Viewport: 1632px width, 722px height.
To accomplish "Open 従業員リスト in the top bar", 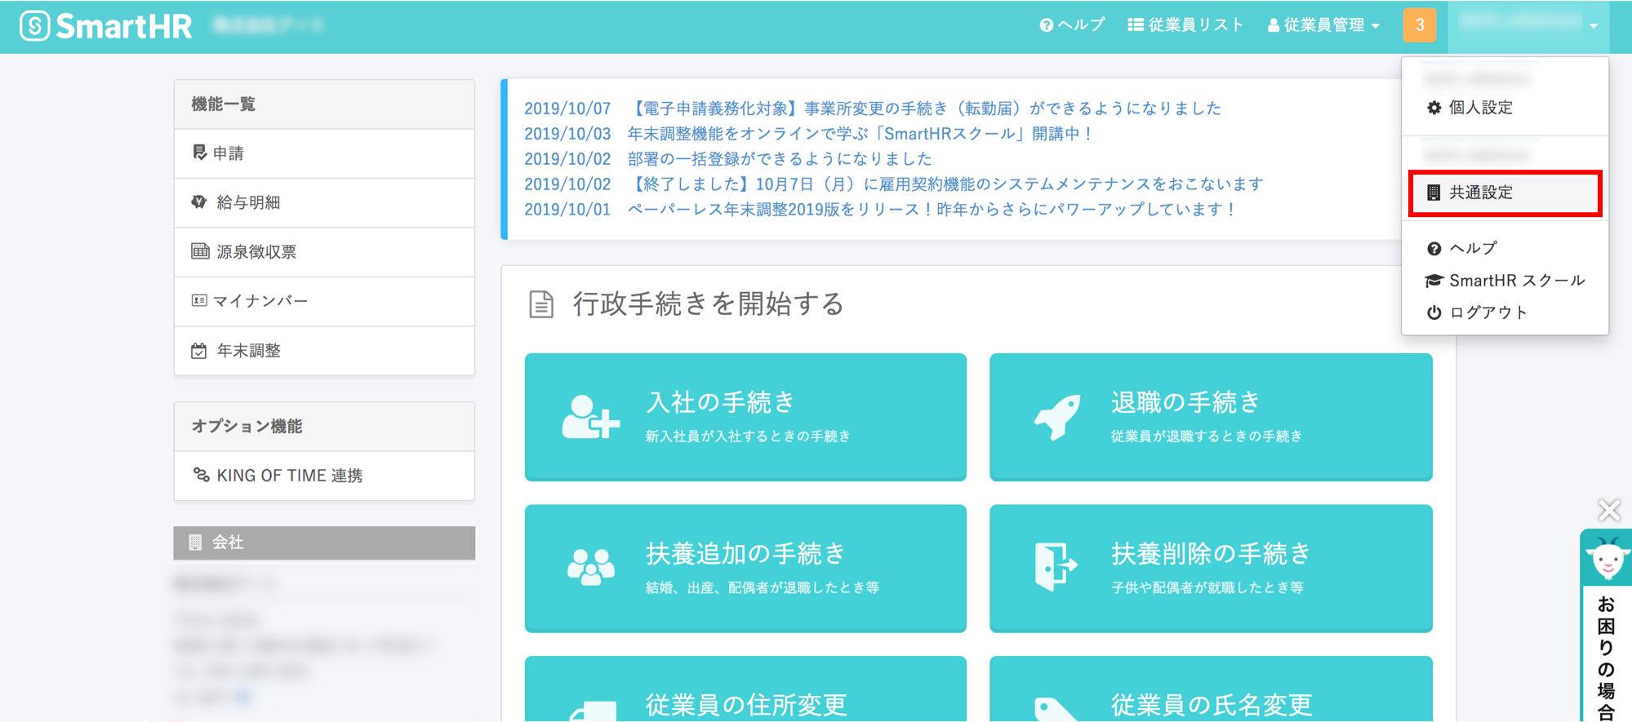I will click(1185, 25).
